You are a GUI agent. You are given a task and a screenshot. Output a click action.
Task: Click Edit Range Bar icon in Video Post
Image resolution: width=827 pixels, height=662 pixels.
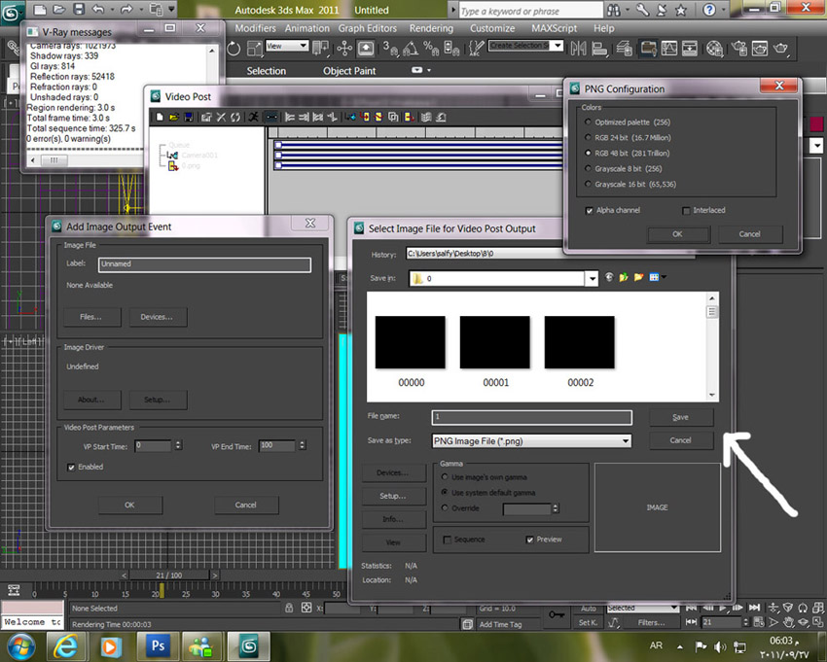[271, 117]
